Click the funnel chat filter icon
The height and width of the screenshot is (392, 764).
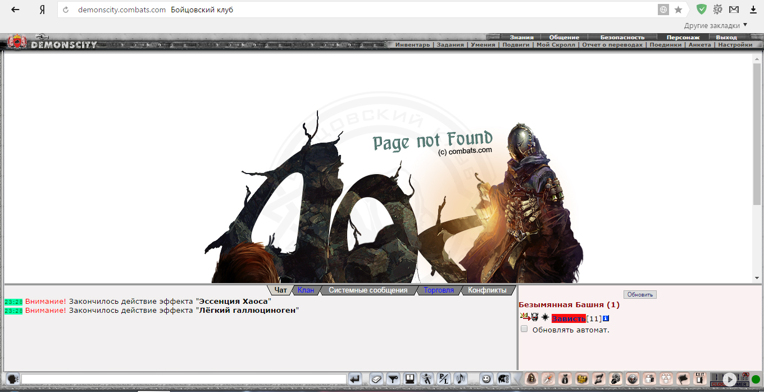click(x=394, y=379)
